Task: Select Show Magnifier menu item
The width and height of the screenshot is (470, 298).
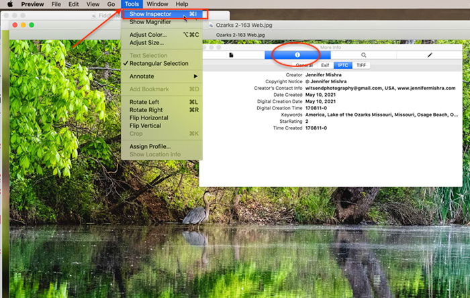Action: [x=150, y=22]
